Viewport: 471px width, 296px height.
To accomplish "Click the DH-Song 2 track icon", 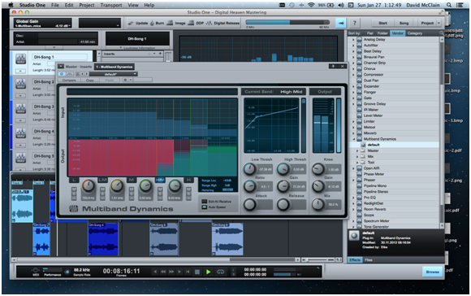I will click(x=20, y=84).
